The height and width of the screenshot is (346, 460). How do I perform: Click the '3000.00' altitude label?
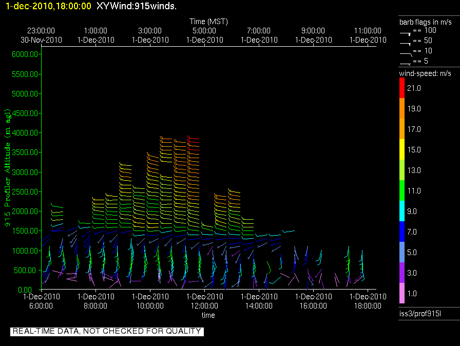click(x=25, y=172)
